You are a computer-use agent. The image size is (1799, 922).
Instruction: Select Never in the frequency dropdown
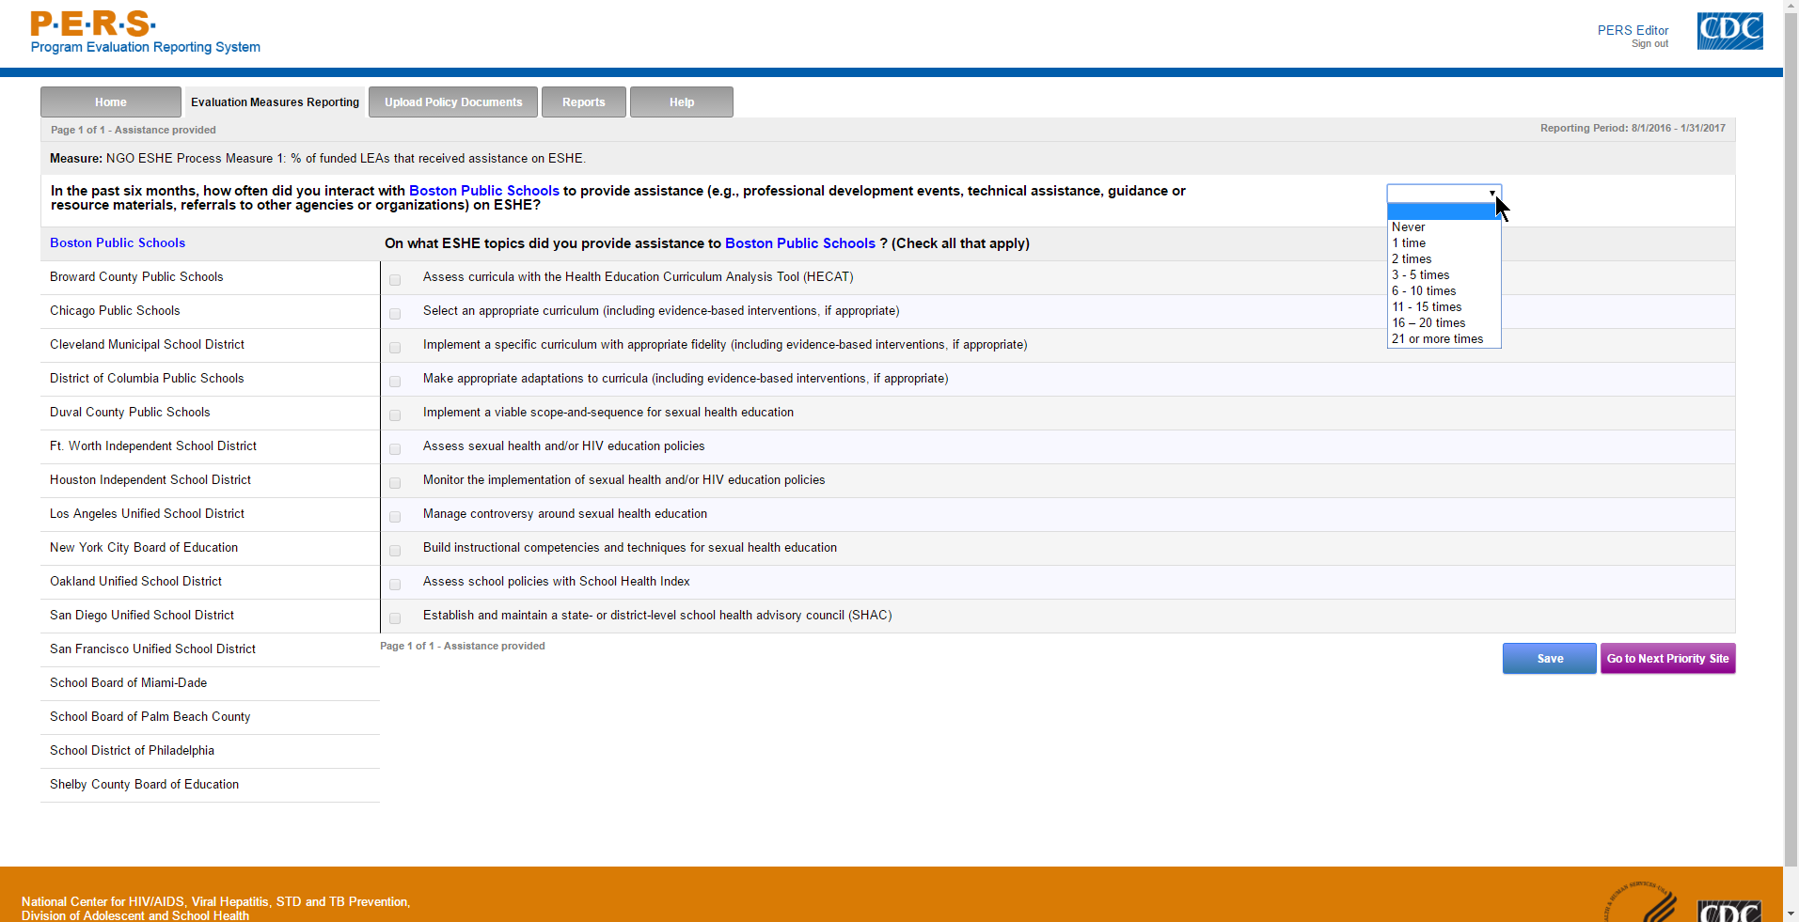pyautogui.click(x=1444, y=227)
